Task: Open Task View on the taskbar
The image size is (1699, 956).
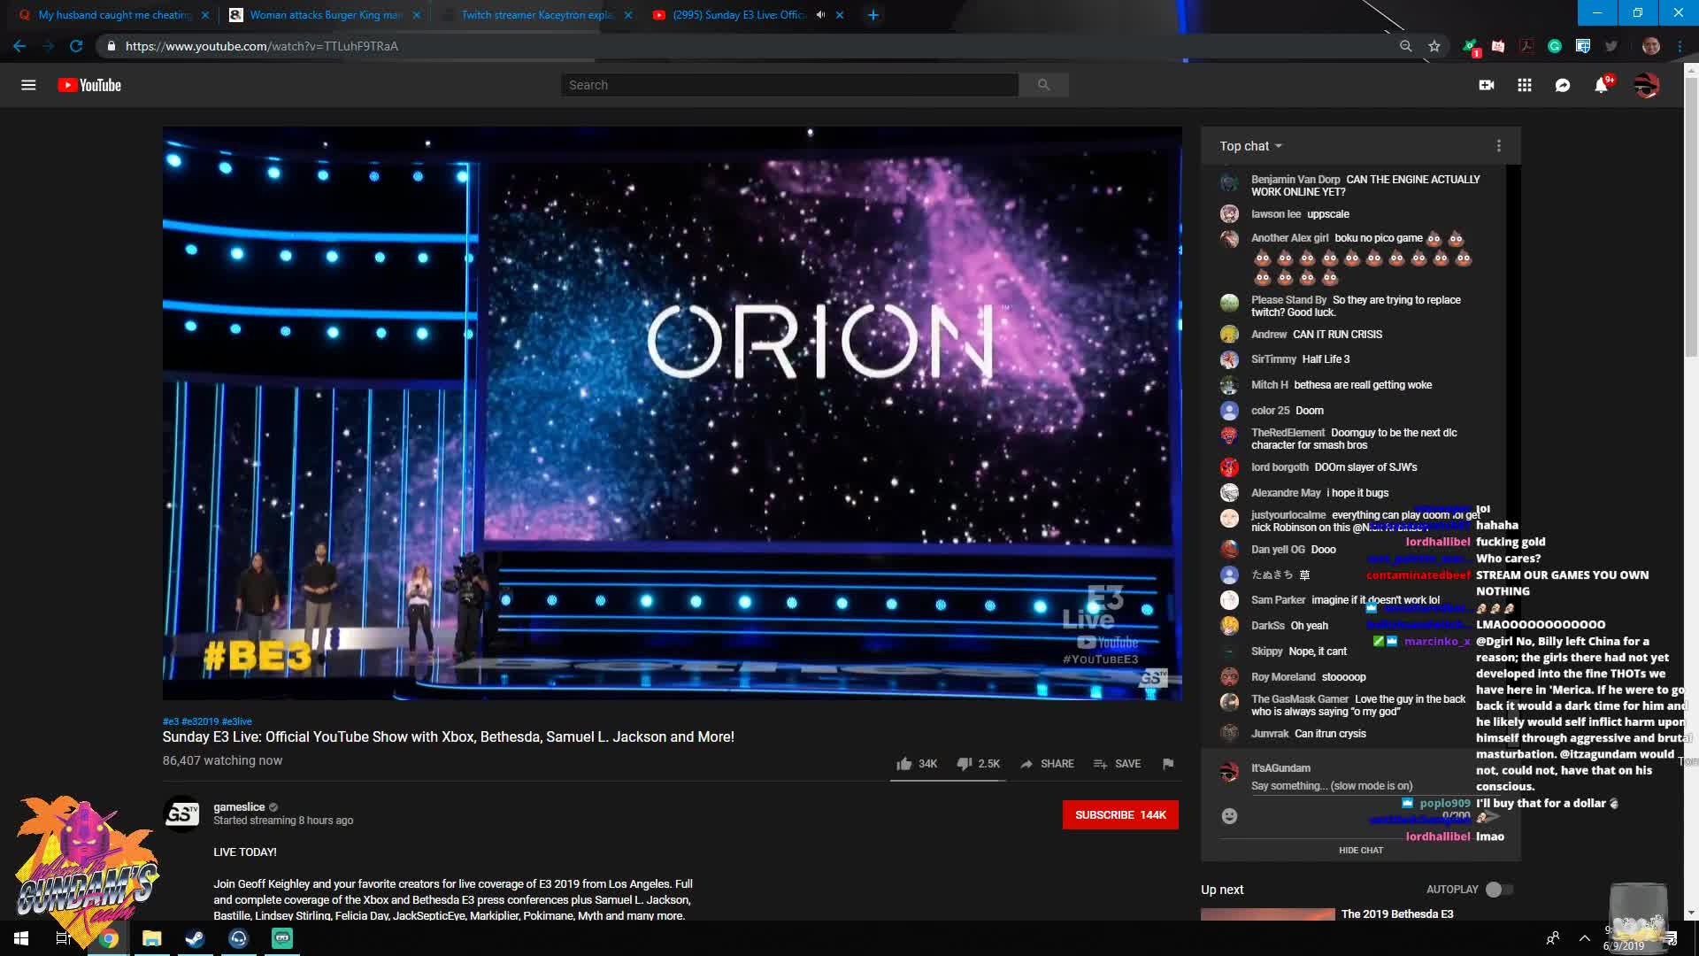Action: (x=64, y=938)
